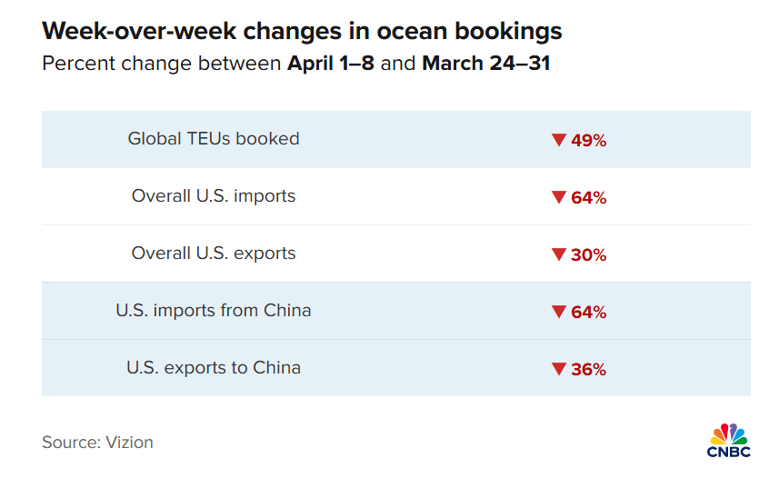The height and width of the screenshot is (488, 769).
Task: Select the U.S. exports to China label
Action: click(x=214, y=368)
